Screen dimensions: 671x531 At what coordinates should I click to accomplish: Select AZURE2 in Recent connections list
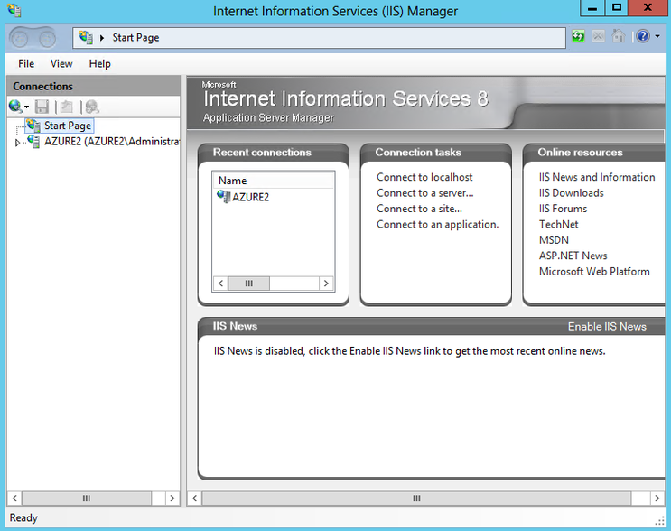(x=250, y=197)
